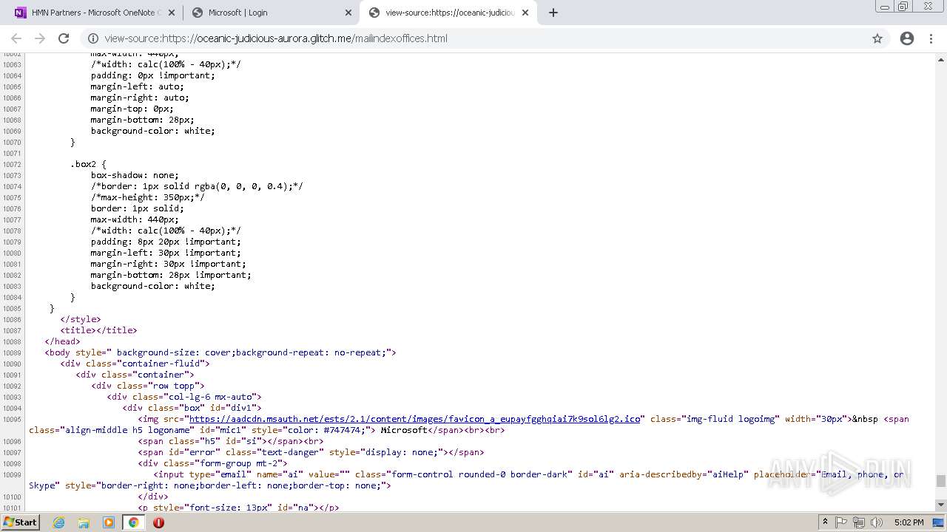Go forward to the next page
947x532 pixels.
pos(40,38)
